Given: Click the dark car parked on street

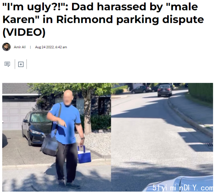Looking at the screenshot, I should pos(165,91).
